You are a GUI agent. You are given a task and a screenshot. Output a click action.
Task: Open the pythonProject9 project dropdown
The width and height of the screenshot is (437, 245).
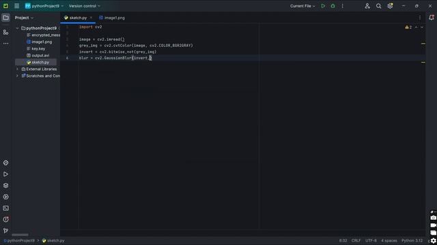[x=44, y=6]
